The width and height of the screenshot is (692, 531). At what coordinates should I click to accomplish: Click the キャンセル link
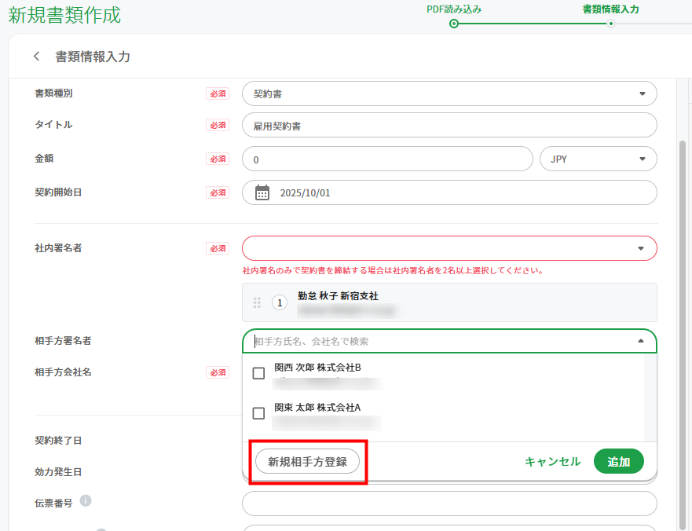point(552,462)
